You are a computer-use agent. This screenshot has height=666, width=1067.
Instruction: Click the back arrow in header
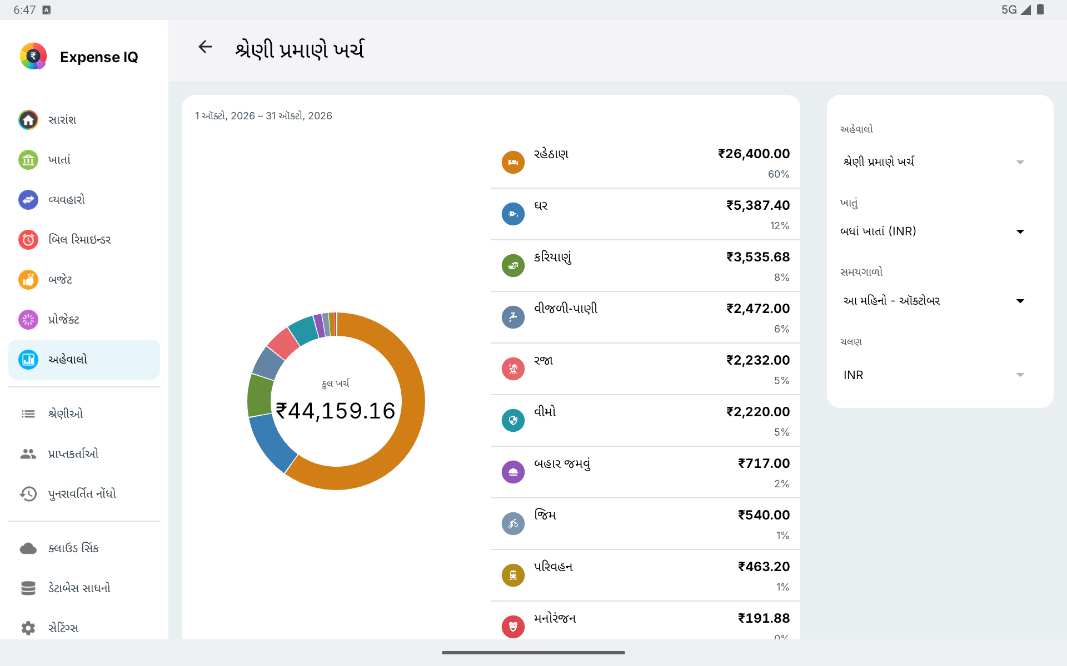[205, 47]
